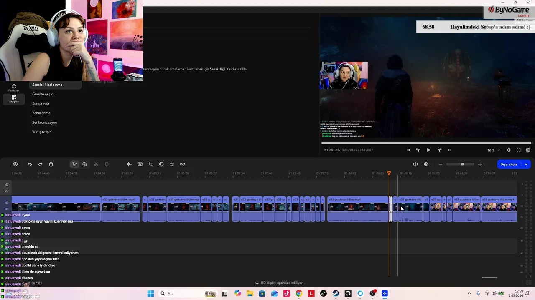
Task: Open preview settings gear
Action: 528,150
